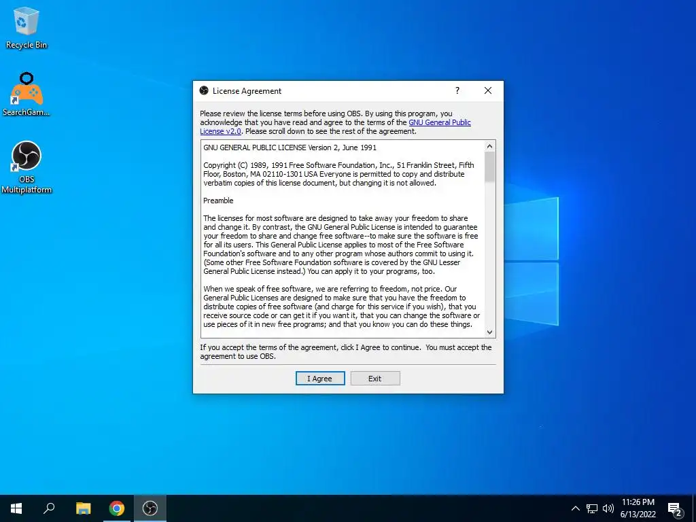Click the license scrollbar up arrow
The image size is (696, 522).
point(489,147)
